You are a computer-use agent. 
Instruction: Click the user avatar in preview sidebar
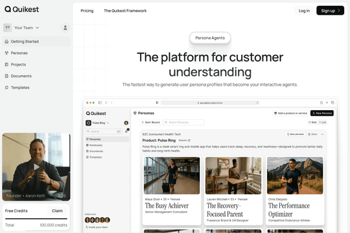126,123
